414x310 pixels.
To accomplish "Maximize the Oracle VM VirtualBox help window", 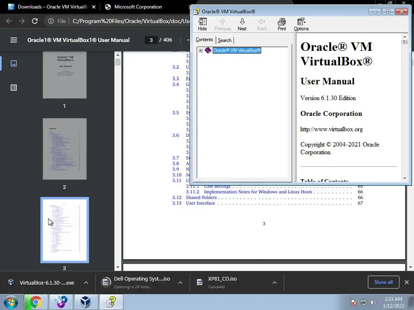I will (x=388, y=12).
